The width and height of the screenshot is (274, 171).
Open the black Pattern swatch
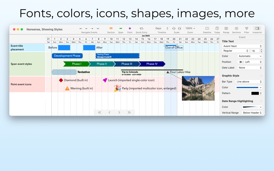(256, 93)
